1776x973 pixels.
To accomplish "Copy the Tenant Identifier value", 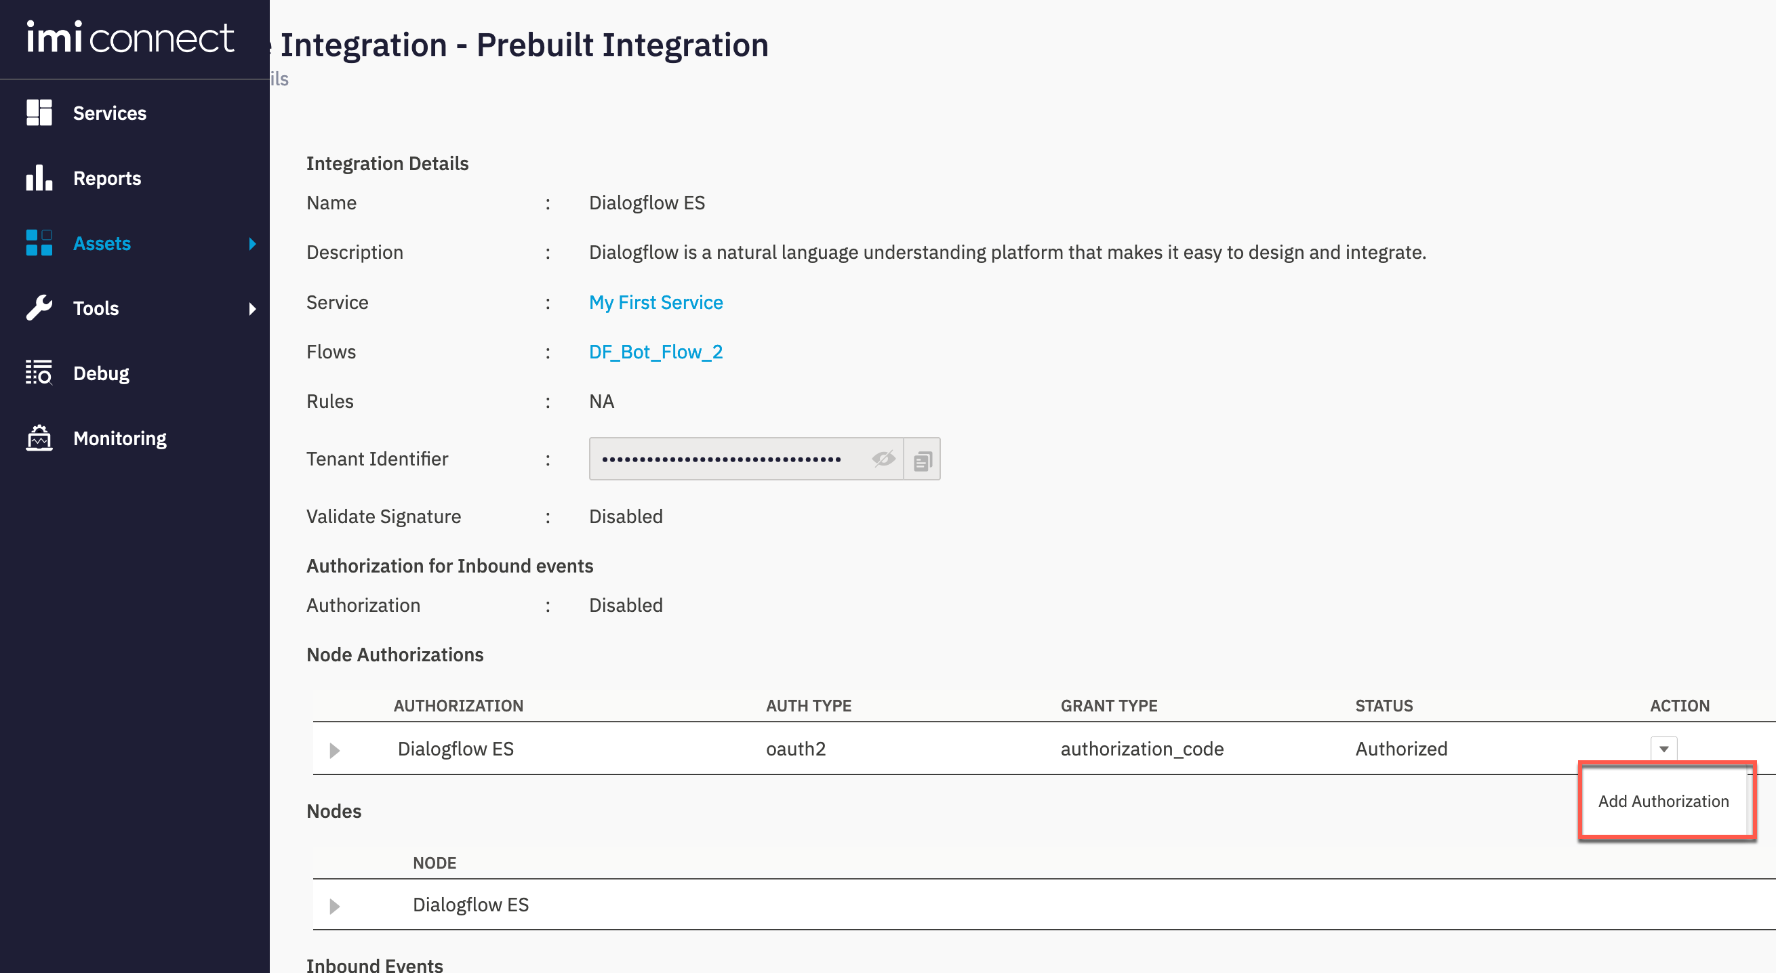I will (x=923, y=459).
